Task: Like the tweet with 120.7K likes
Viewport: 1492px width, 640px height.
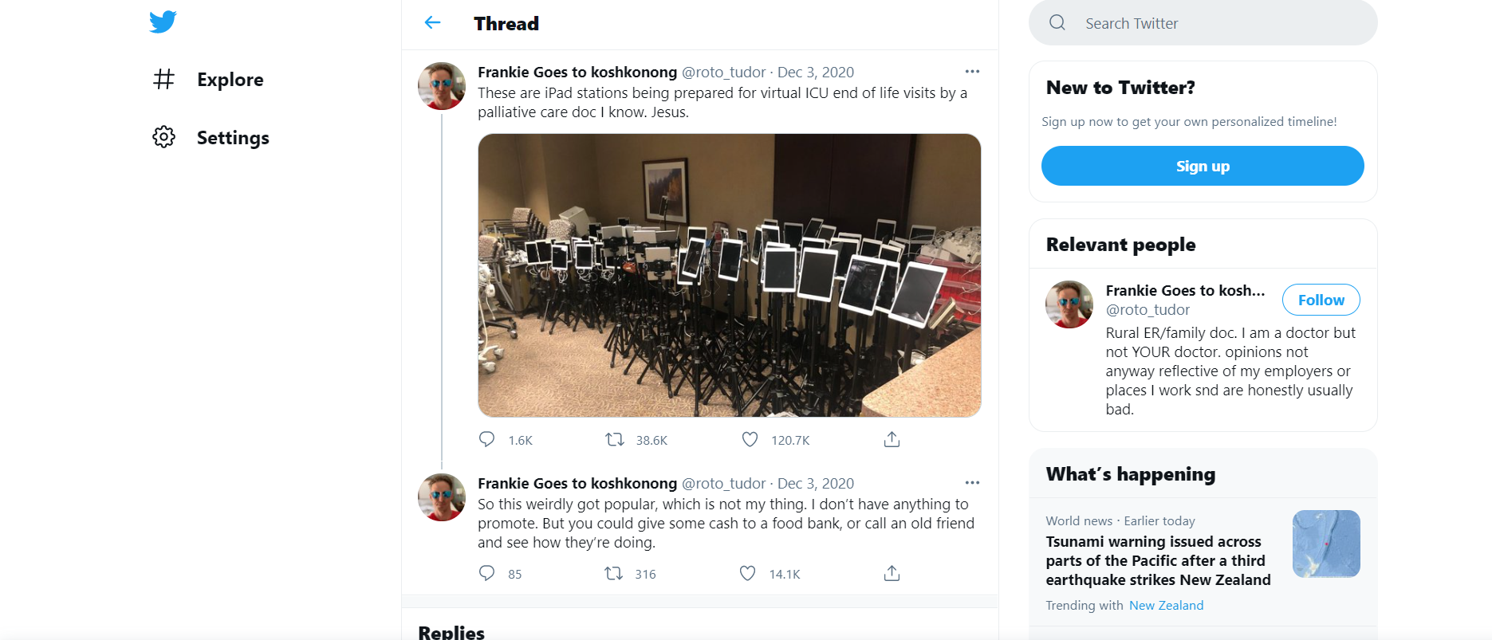Action: (x=750, y=439)
